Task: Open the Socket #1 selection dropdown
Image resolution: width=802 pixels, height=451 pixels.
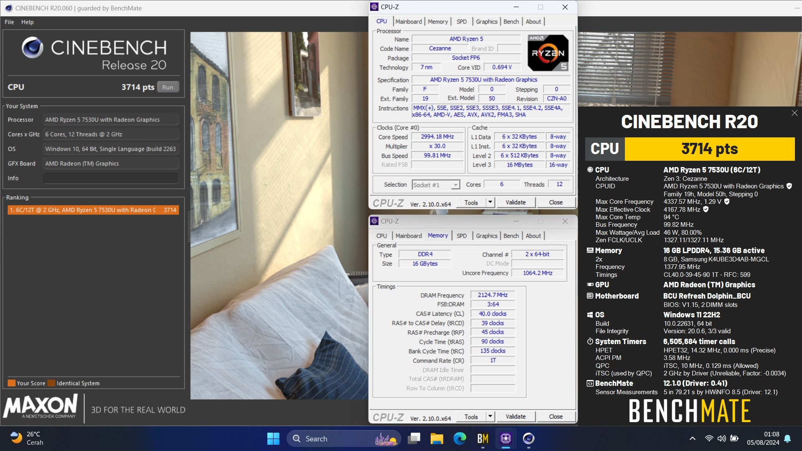Action: click(x=436, y=185)
